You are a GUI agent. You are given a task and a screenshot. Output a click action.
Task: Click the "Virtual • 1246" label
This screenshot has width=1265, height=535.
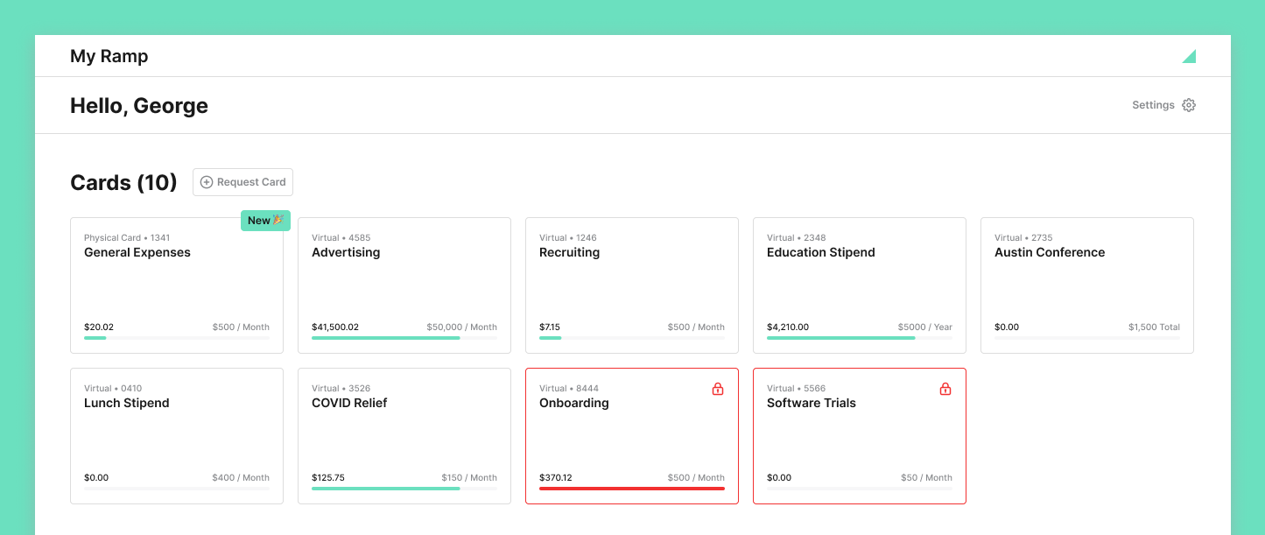[x=568, y=237]
